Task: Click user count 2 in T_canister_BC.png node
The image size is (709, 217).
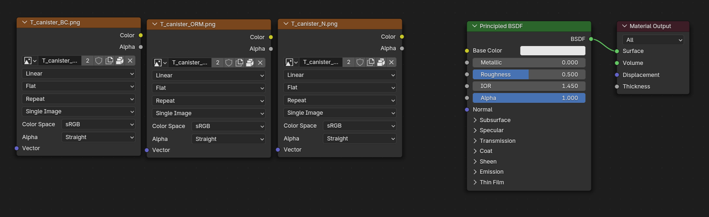Action: pyautogui.click(x=87, y=60)
